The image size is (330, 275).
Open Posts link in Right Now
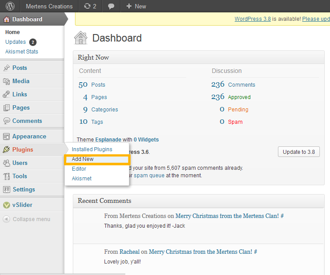(x=98, y=85)
